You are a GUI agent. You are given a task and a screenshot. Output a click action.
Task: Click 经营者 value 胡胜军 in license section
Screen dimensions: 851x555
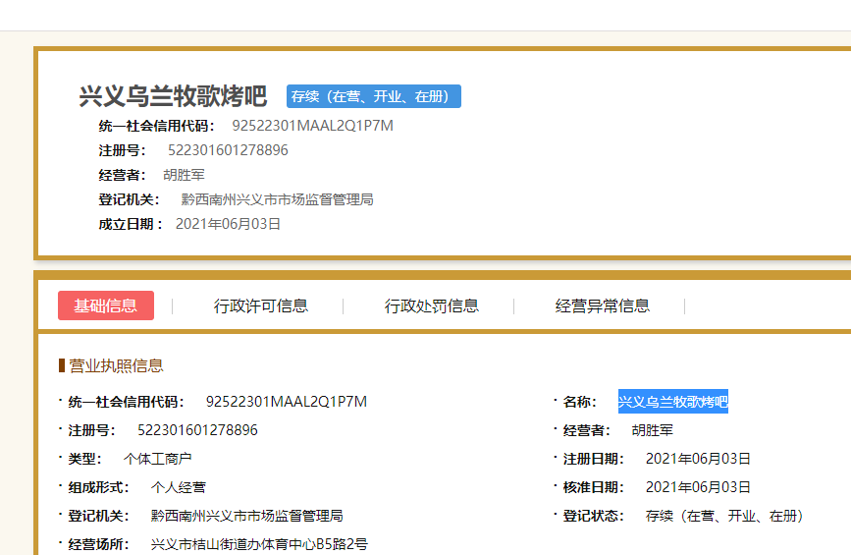(x=653, y=430)
